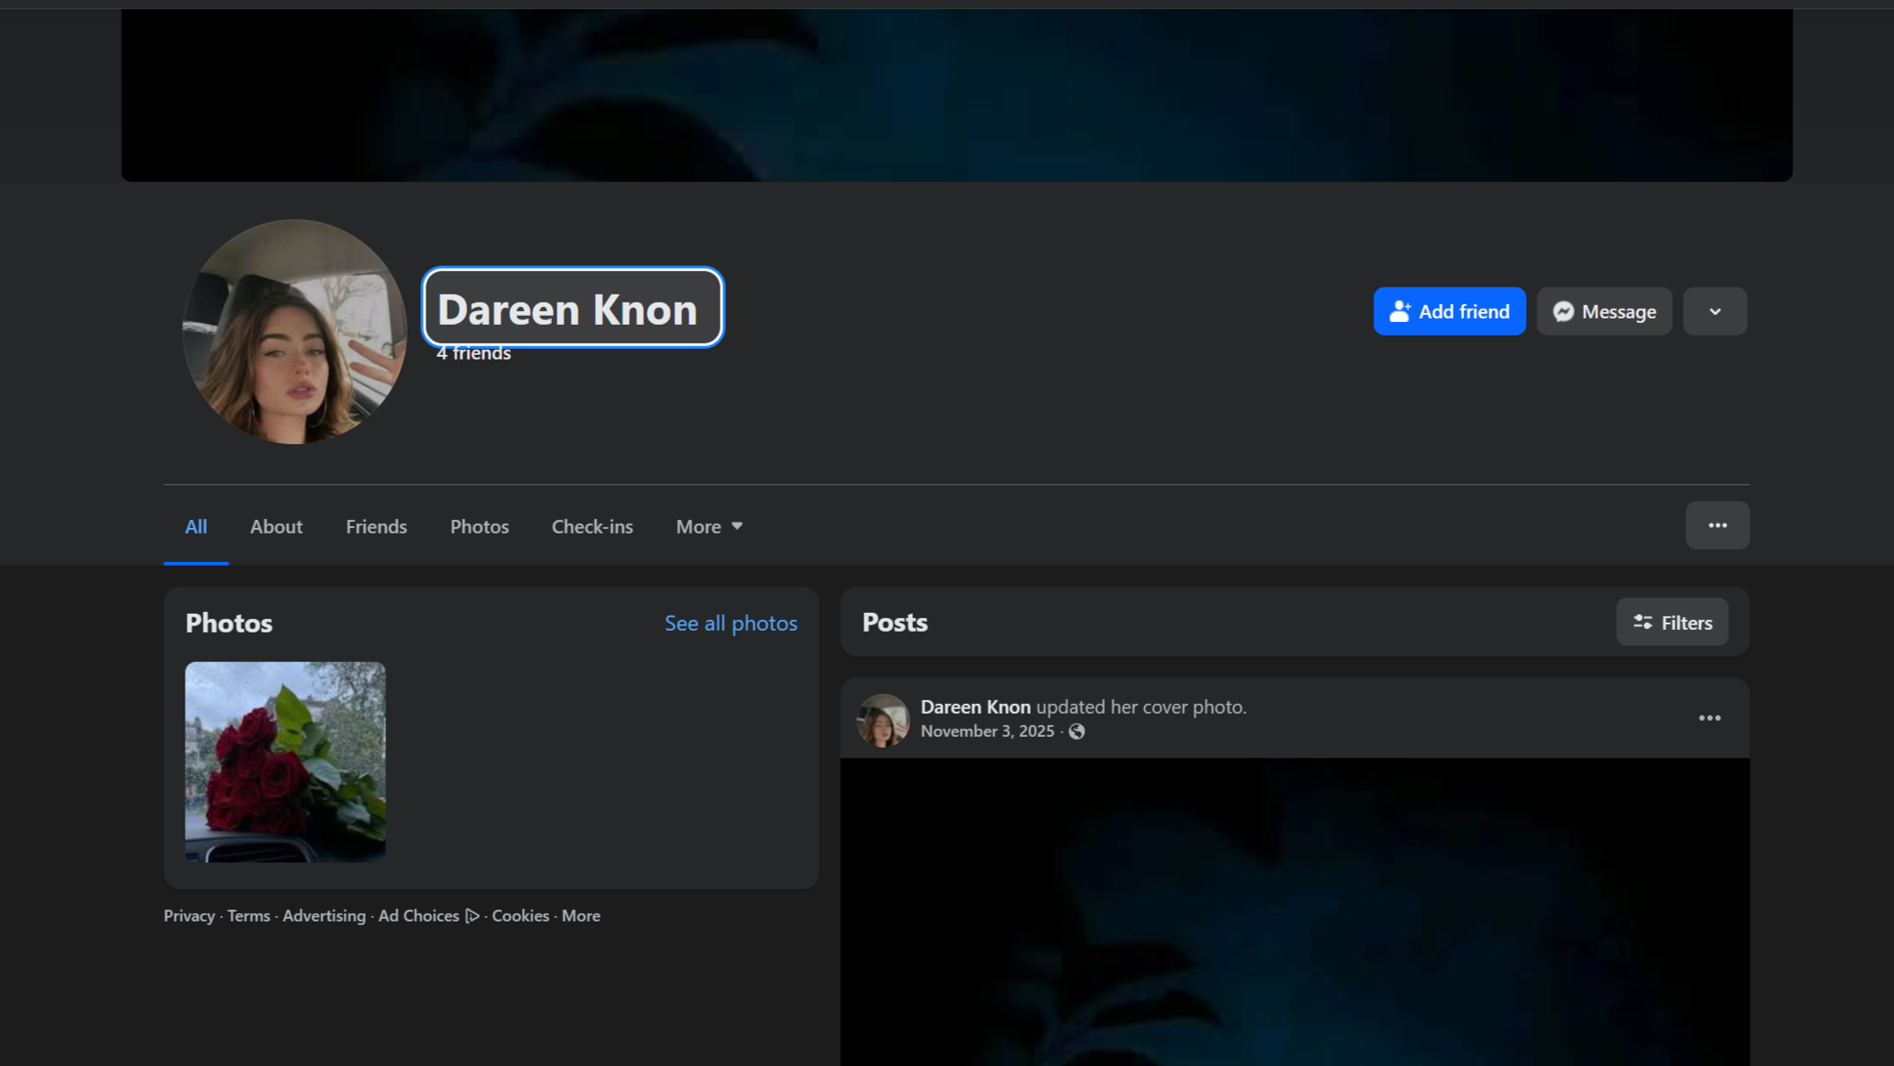This screenshot has height=1066, width=1894.
Task: Switch to the About tab
Action: [276, 526]
